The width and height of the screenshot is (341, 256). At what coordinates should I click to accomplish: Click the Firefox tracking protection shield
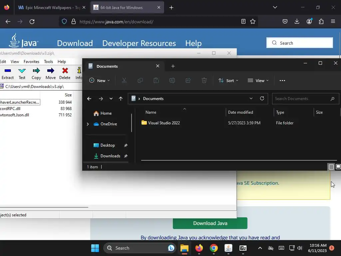pyautogui.click(x=64, y=22)
